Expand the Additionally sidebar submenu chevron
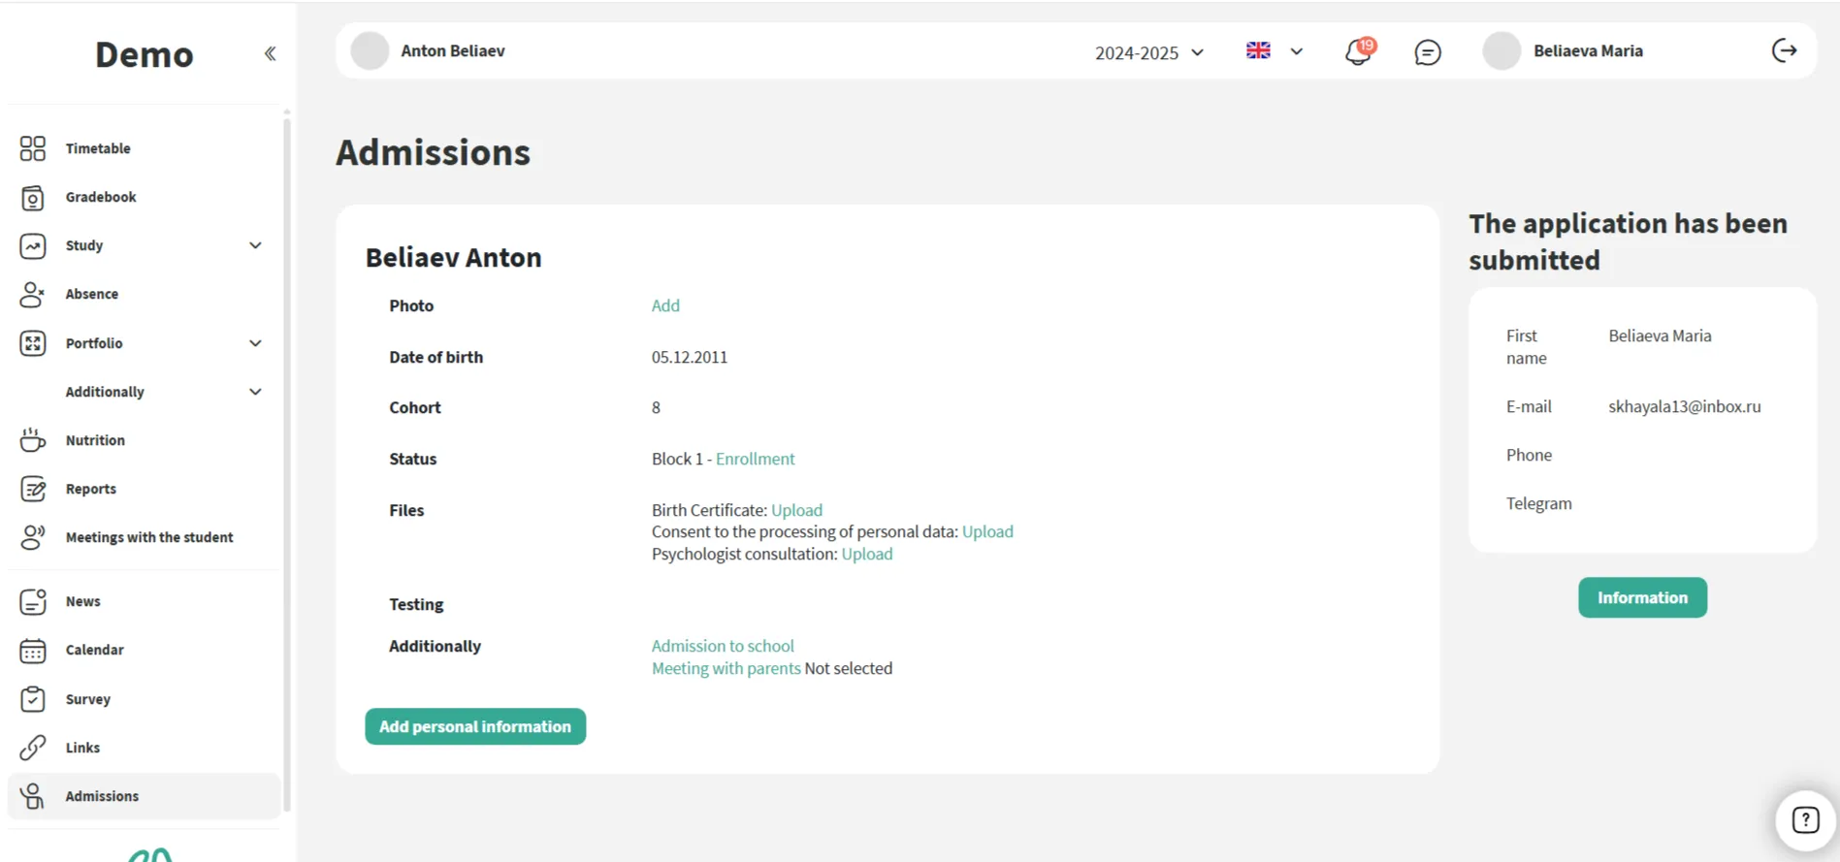Screen dimensions: 1840x862 click(x=255, y=392)
